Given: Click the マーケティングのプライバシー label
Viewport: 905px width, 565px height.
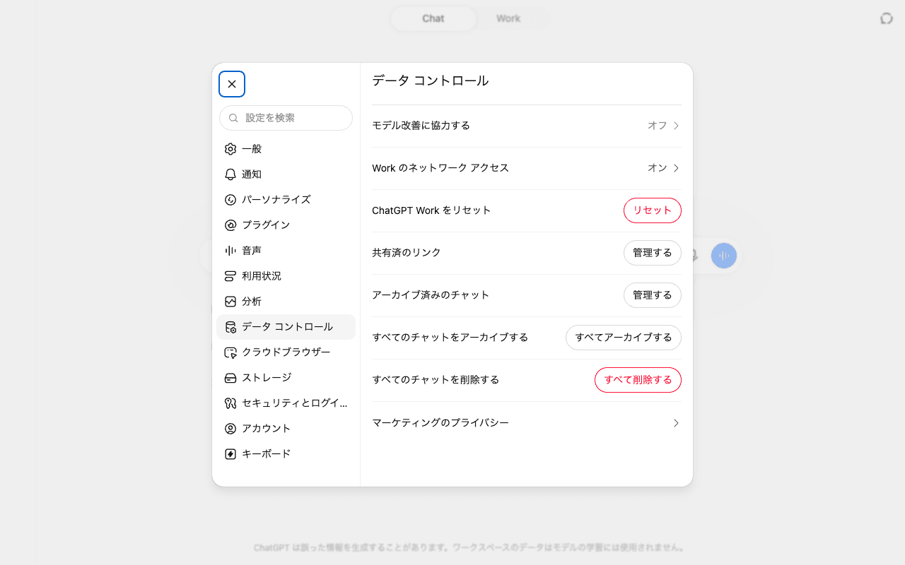Looking at the screenshot, I should pyautogui.click(x=440, y=423).
